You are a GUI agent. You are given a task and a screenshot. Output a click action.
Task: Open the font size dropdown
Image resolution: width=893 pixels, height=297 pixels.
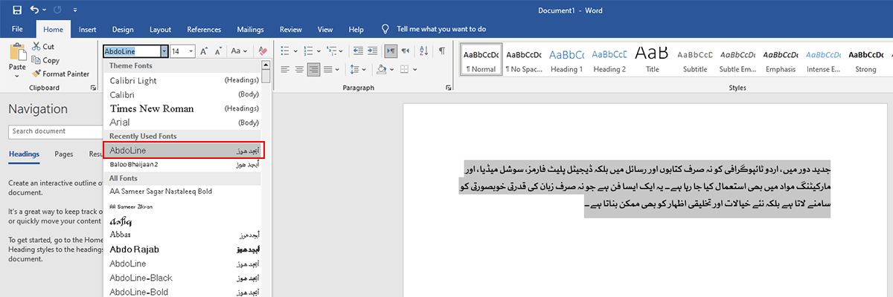[191, 51]
